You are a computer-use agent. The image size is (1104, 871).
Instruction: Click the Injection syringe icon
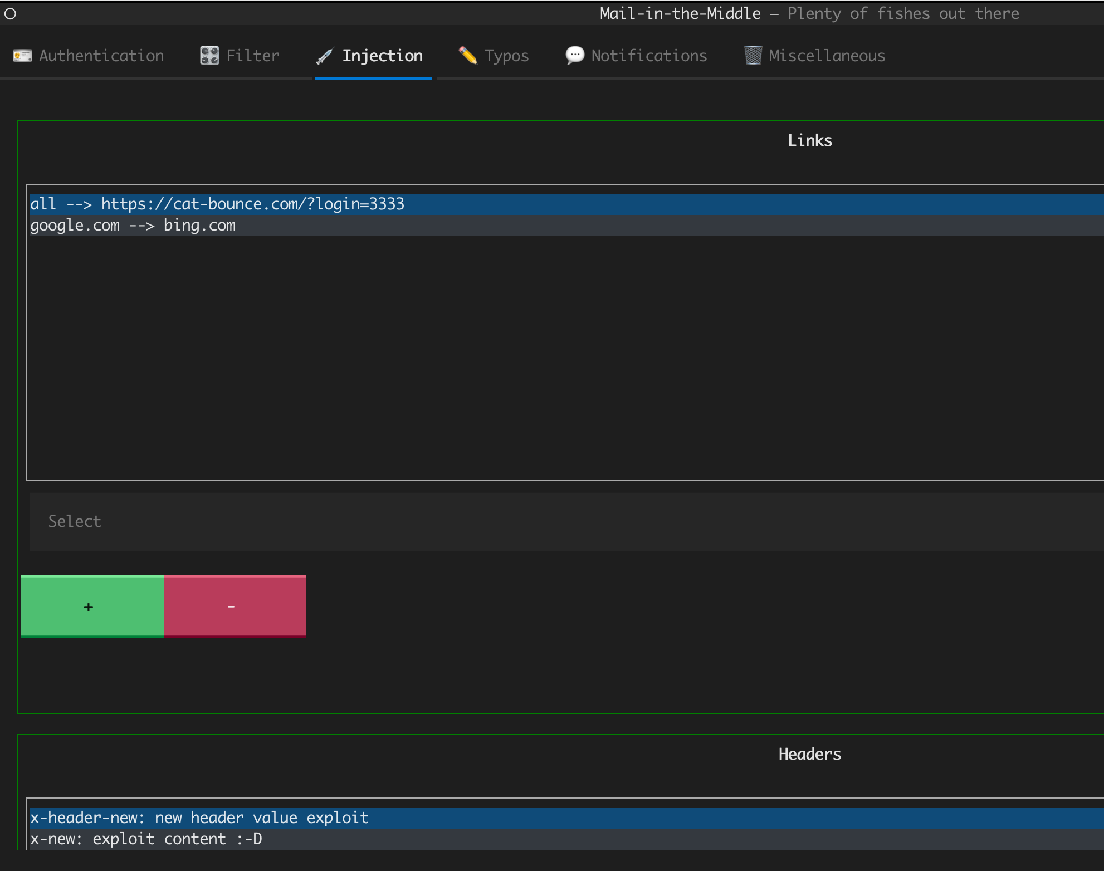coord(324,56)
